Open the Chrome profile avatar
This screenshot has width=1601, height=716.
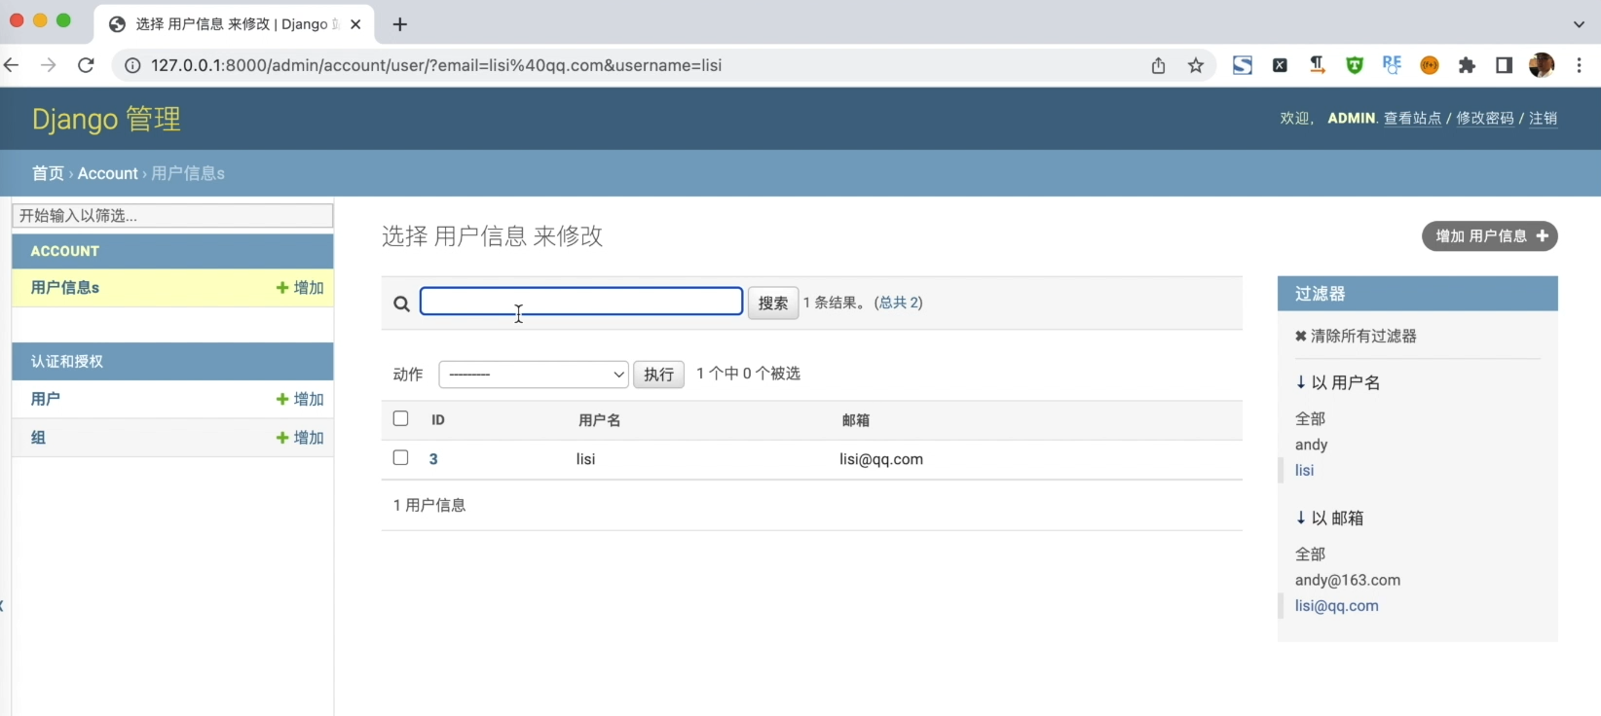(1541, 65)
